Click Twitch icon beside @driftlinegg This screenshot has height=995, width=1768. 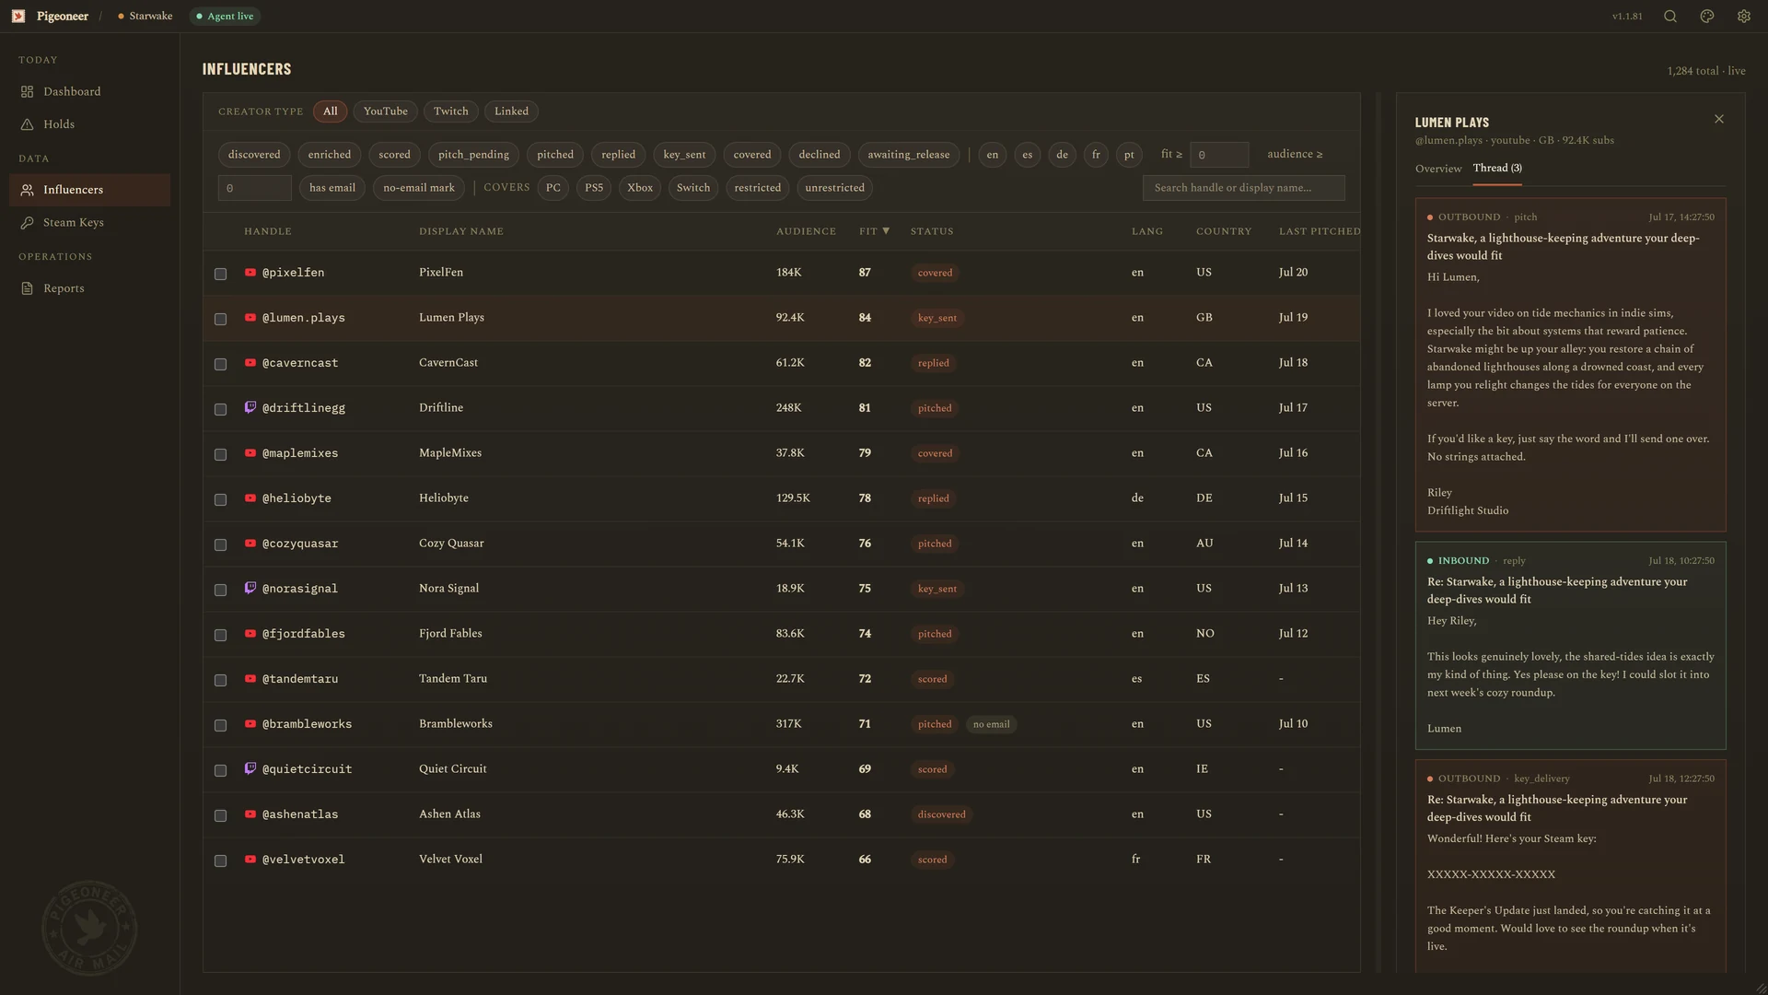pos(250,407)
